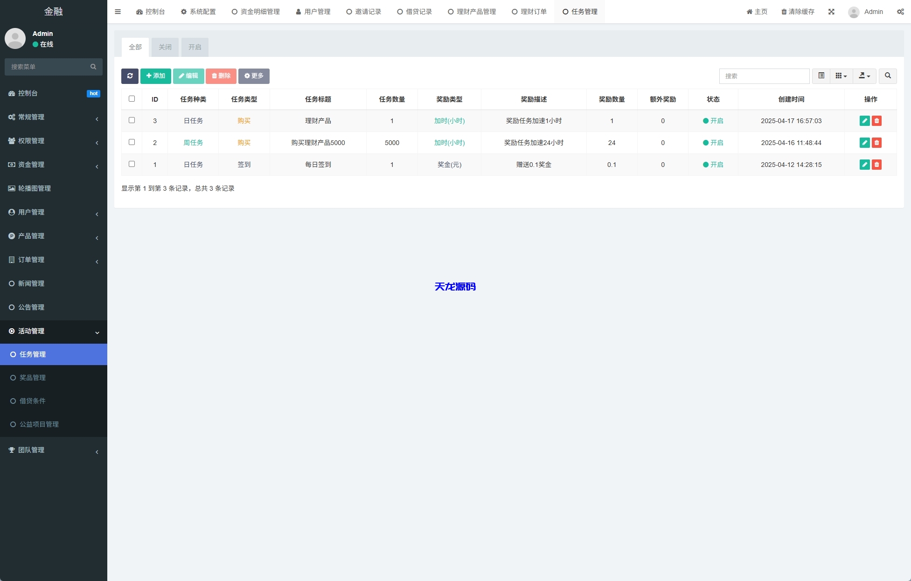Click the magnifier search icon beside the search field

point(888,76)
